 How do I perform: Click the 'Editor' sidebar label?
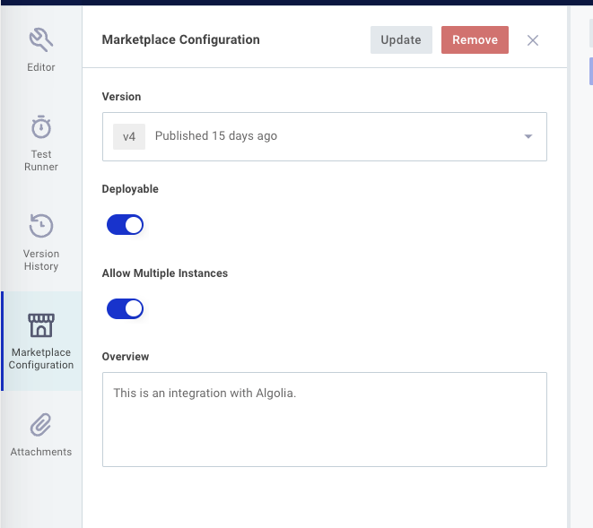(41, 67)
